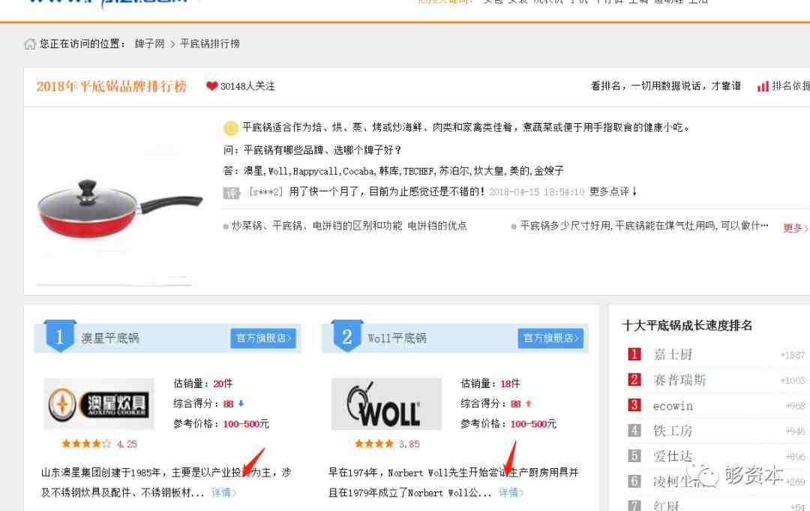The image size is (810, 511).
Task: Open the 牌子网 breadcrumb link
Action: (x=149, y=44)
